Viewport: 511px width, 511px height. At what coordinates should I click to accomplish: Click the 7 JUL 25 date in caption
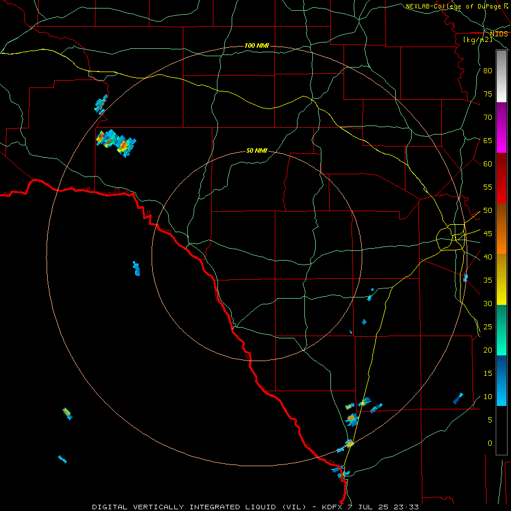click(368, 507)
